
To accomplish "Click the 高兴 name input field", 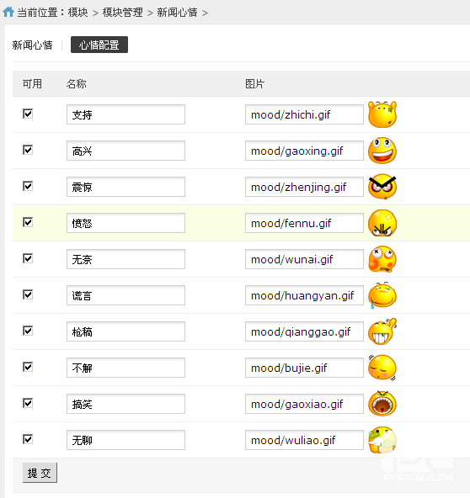I will point(126,151).
